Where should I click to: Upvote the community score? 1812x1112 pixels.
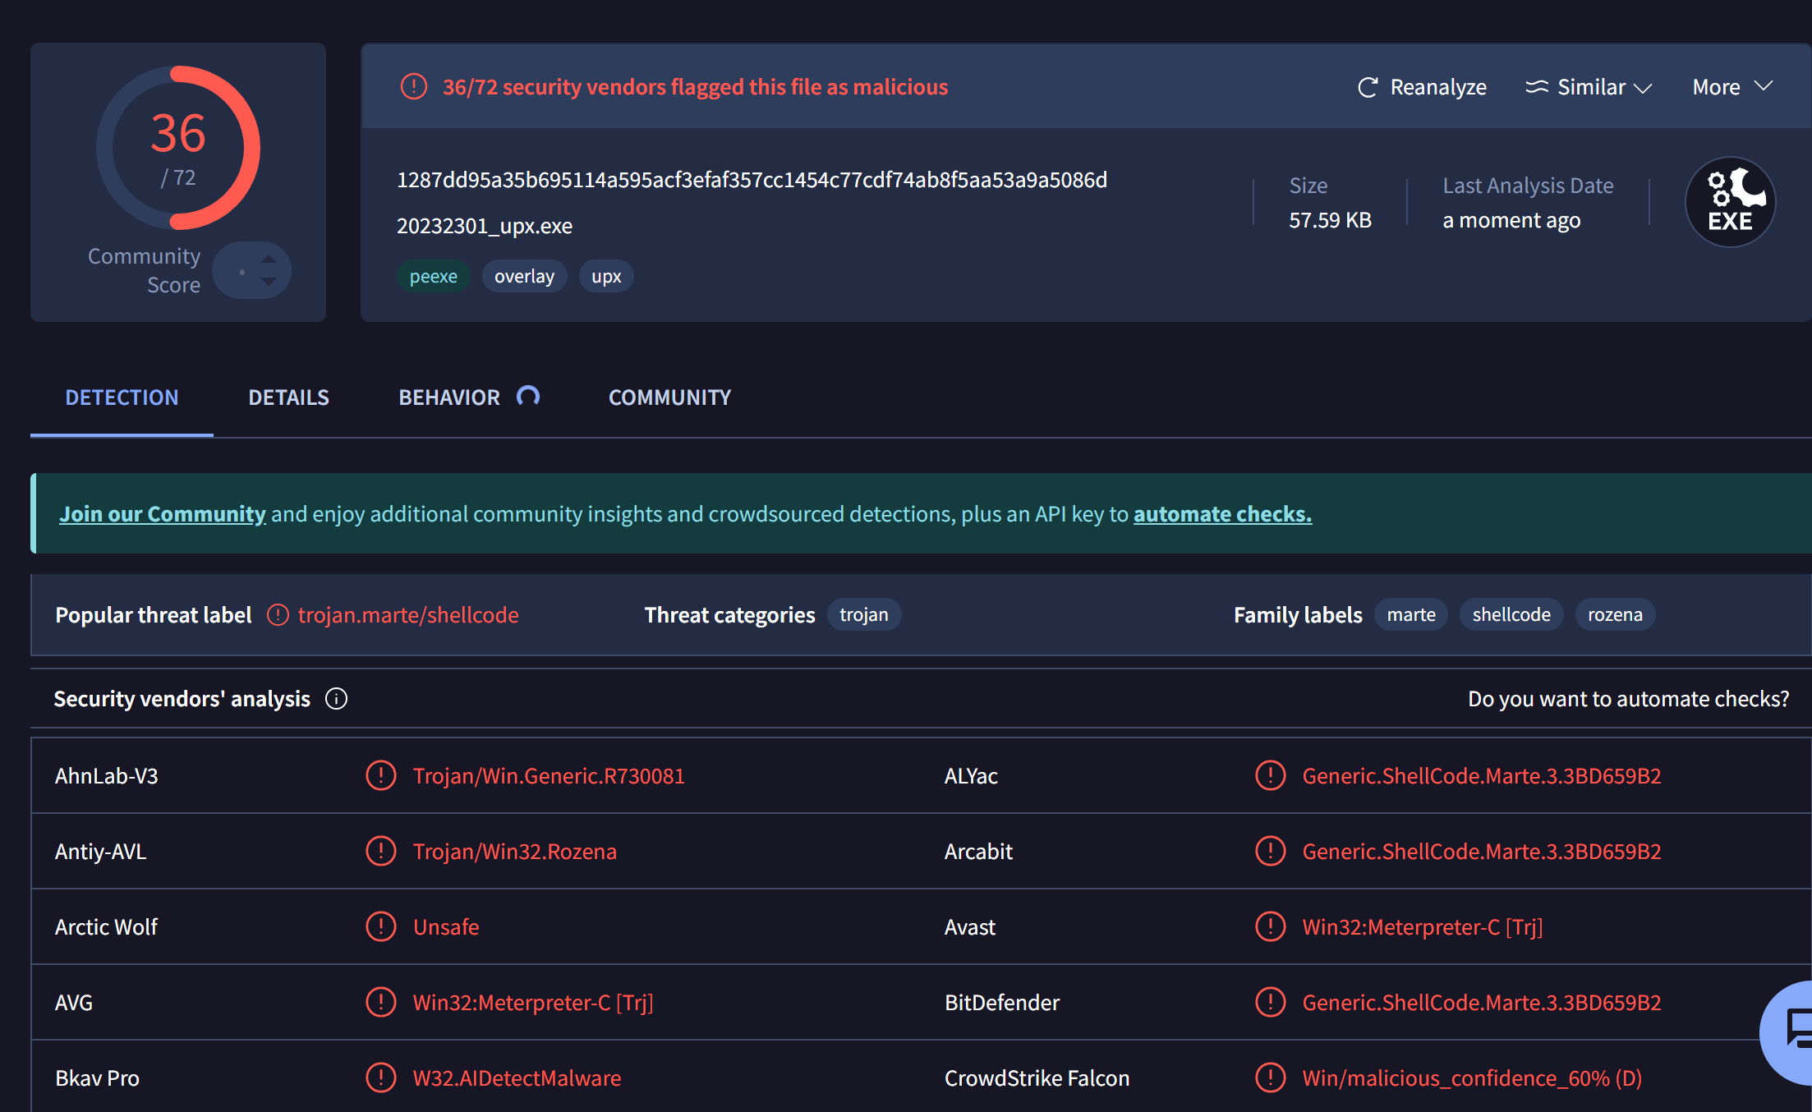(x=269, y=259)
